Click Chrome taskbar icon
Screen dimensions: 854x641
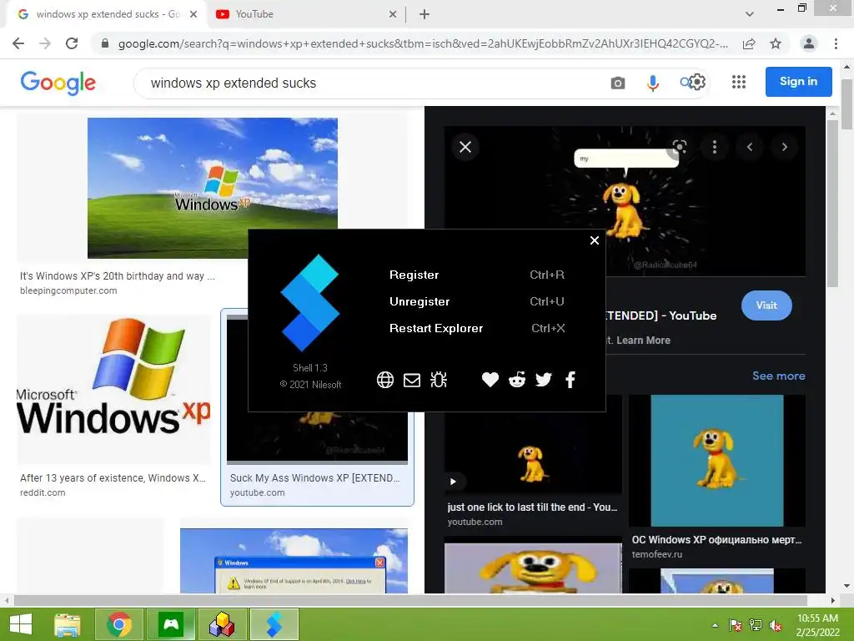118,624
